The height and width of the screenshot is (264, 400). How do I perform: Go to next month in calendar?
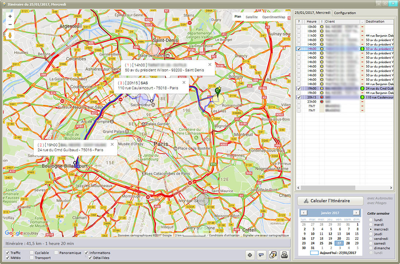(x=356, y=213)
